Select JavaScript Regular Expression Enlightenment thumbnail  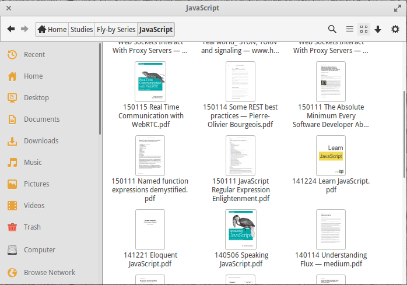tap(241, 156)
